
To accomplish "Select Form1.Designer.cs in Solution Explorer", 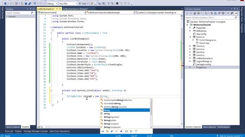I will 207,40.
